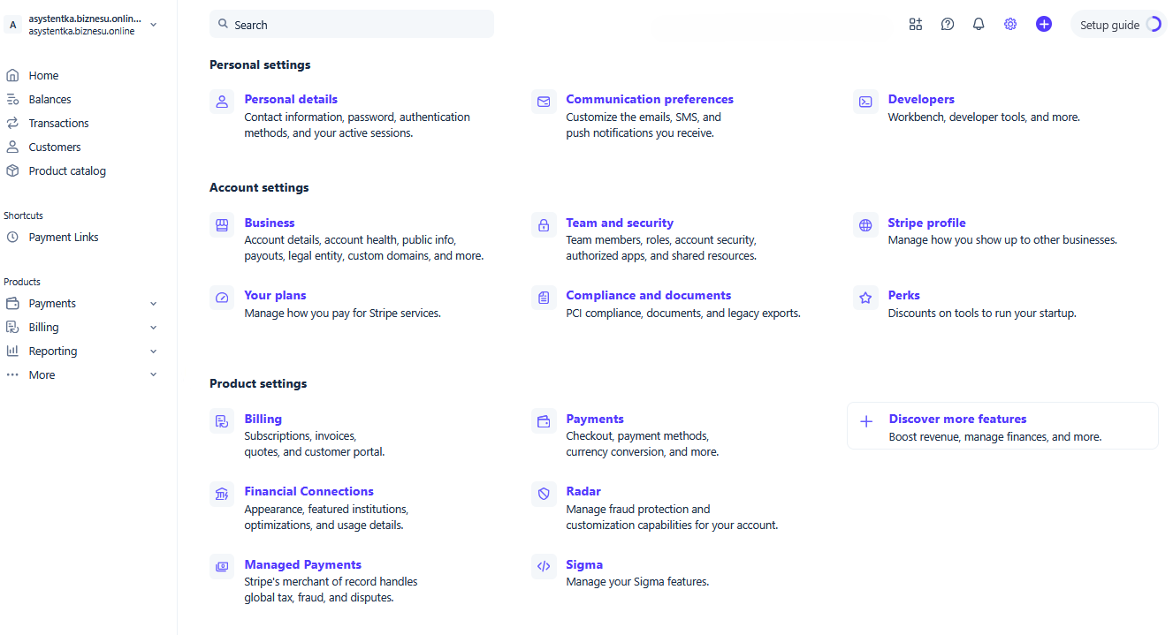Open the Setup guide button
Image resolution: width=1173 pixels, height=635 pixels.
click(1118, 25)
